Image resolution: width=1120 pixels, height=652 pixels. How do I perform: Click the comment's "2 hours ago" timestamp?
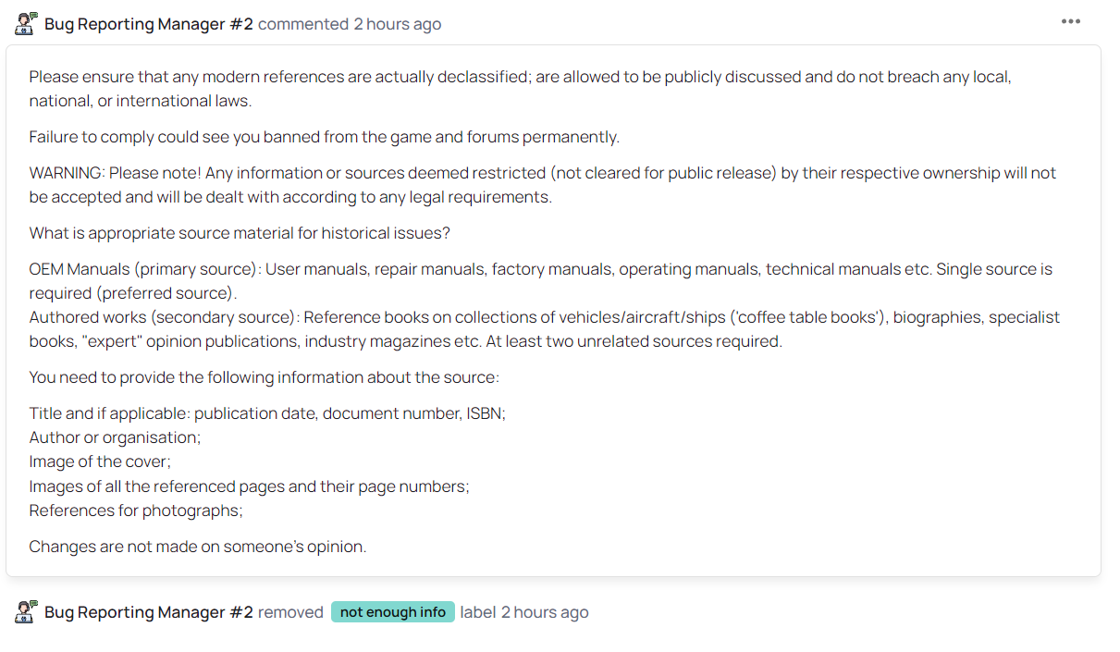[397, 24]
